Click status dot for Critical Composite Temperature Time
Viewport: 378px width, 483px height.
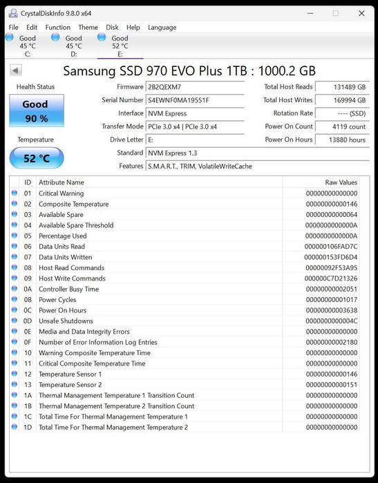pyautogui.click(x=15, y=363)
